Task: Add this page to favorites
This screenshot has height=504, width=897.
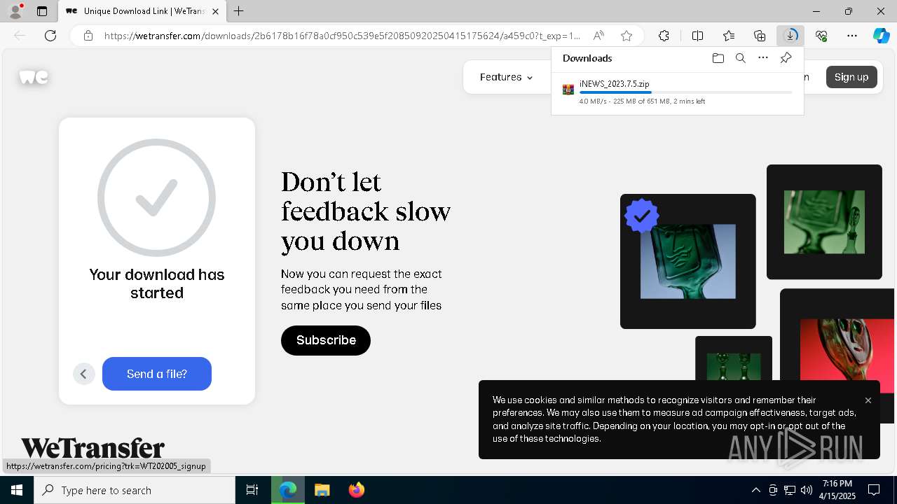Action: click(x=626, y=36)
